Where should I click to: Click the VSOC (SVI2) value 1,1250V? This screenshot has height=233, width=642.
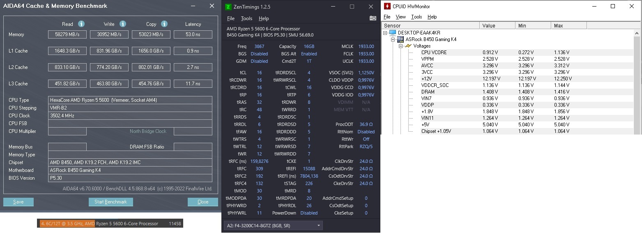click(x=365, y=73)
